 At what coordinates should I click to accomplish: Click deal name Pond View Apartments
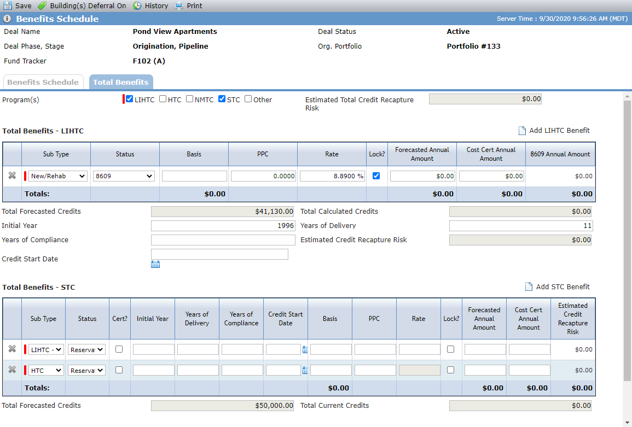coord(175,31)
